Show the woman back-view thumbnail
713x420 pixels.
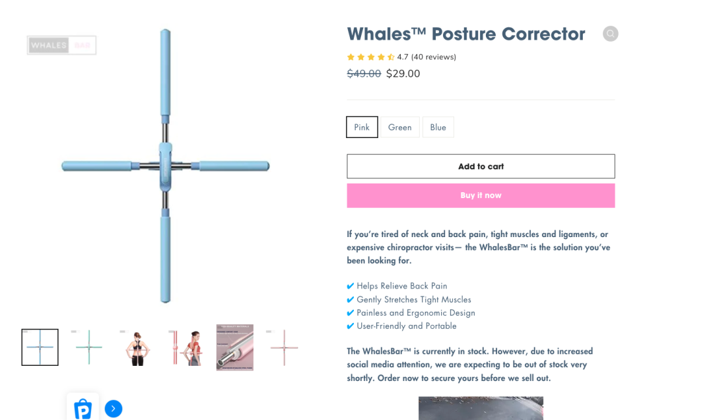click(137, 347)
